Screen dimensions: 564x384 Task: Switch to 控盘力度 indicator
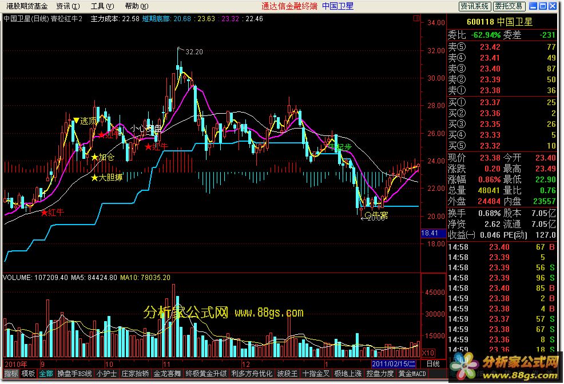tap(380, 374)
